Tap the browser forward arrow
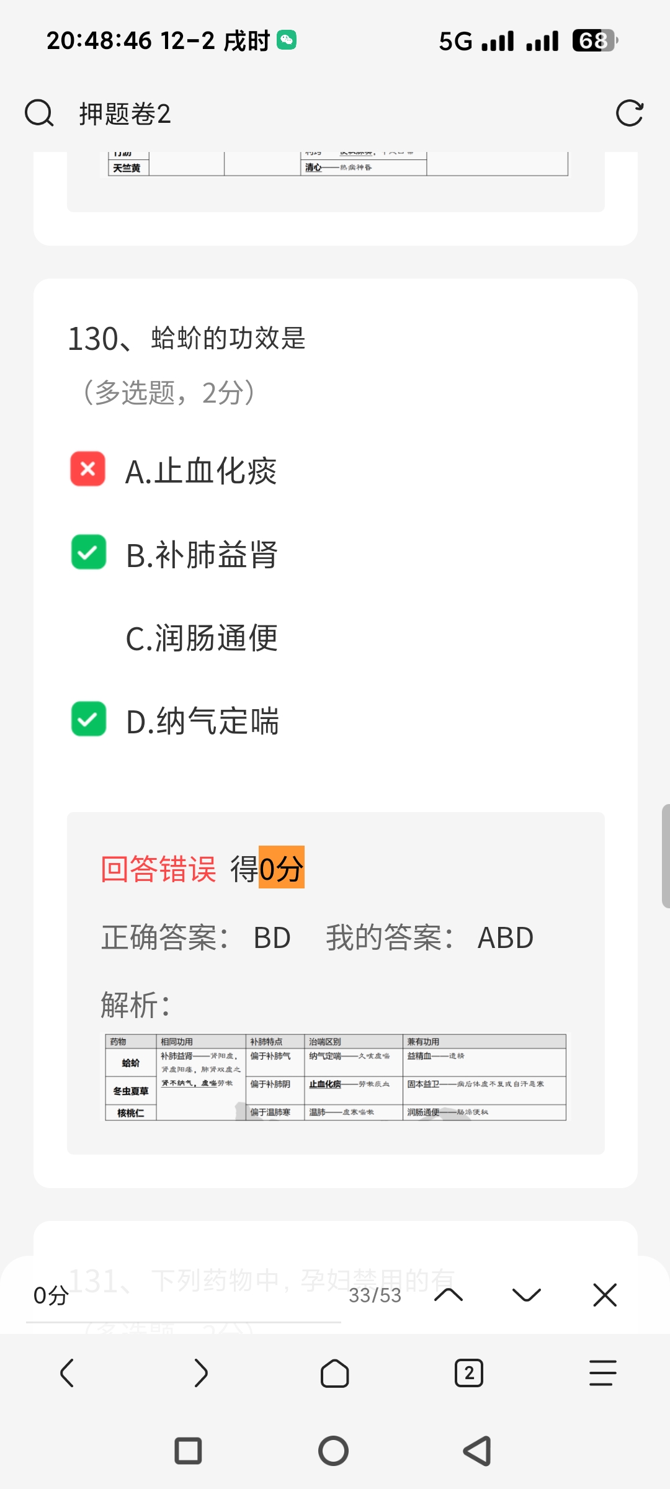The height and width of the screenshot is (1489, 670). 200,1373
